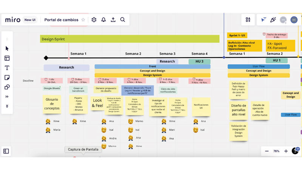
Task: Open the 76% zoom level menu
Action: pyautogui.click(x=276, y=151)
